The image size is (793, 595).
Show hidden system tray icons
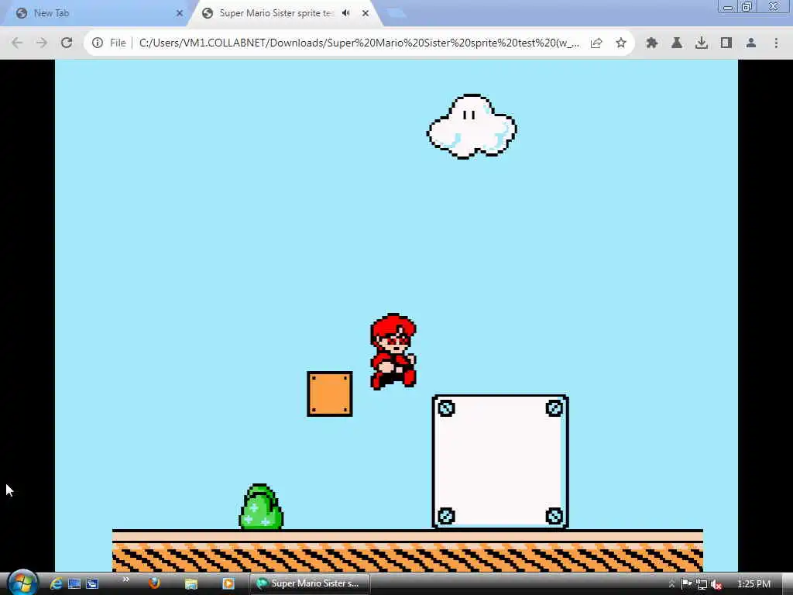coord(671,584)
